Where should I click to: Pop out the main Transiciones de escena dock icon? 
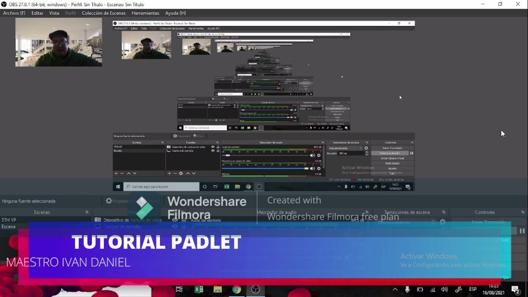click(444, 212)
